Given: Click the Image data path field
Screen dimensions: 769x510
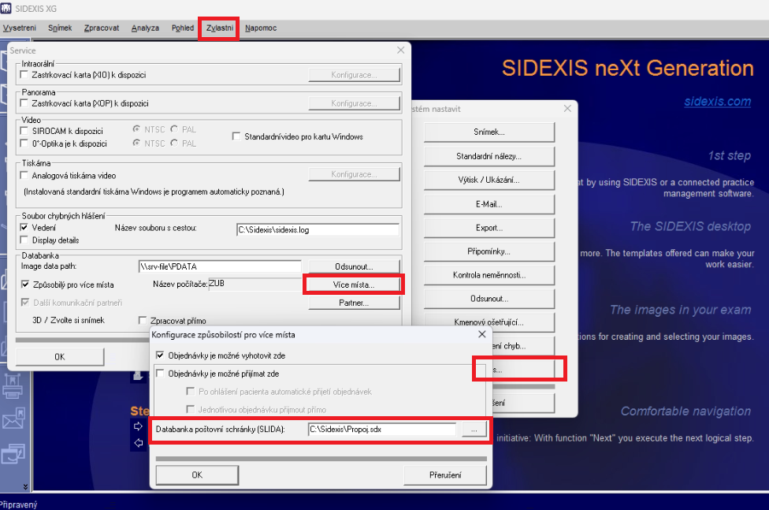Looking at the screenshot, I should (220, 266).
